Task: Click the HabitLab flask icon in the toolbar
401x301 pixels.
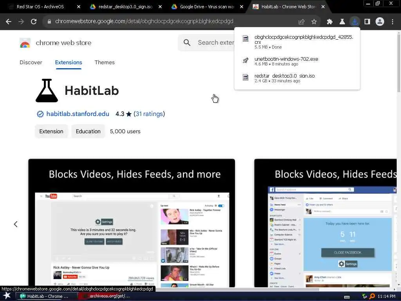Action: 342,22
